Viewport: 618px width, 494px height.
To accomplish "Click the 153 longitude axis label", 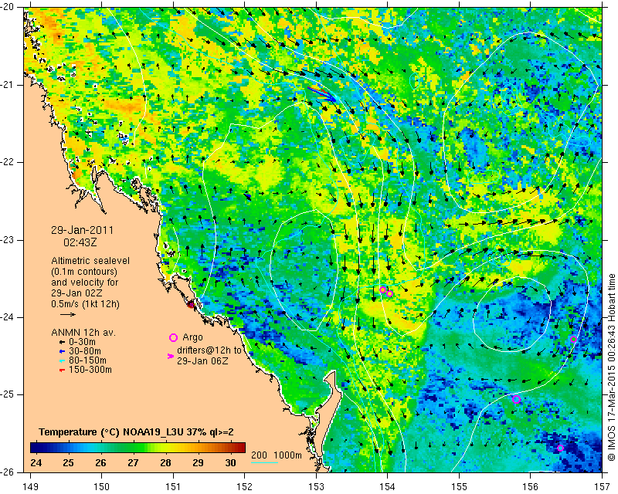I will tap(316, 487).
